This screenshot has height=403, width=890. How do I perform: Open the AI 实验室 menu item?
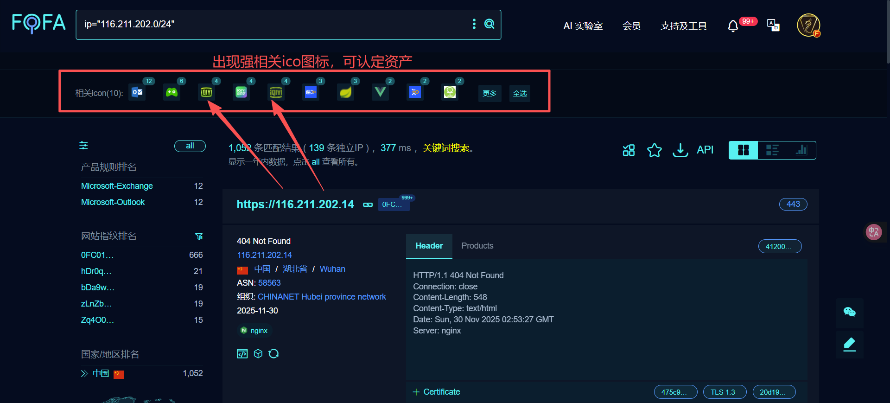click(x=583, y=26)
